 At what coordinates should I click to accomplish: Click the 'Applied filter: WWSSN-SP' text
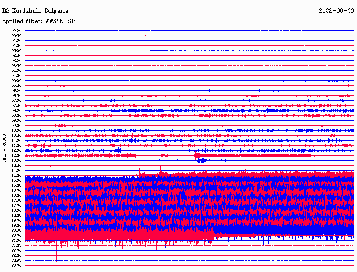click(38, 21)
